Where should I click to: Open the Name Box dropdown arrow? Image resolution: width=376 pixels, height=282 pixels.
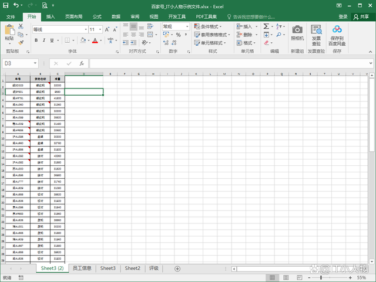point(35,63)
